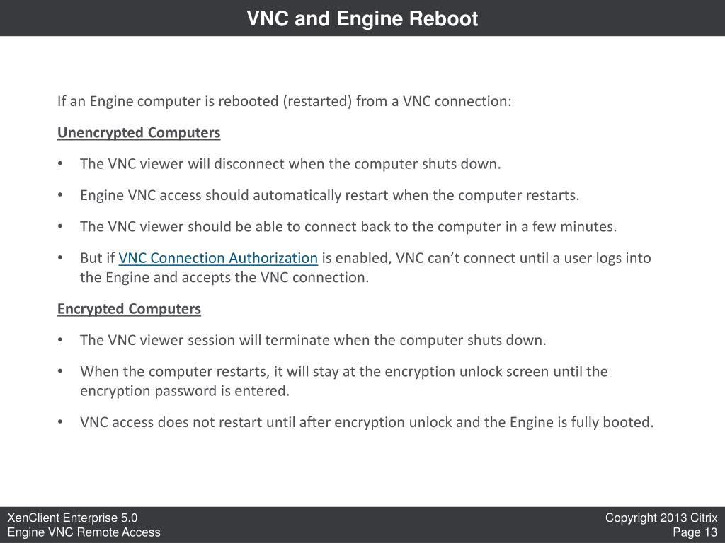Select the Unencrypted Computers heading
The image size is (725, 543).
coord(139,133)
